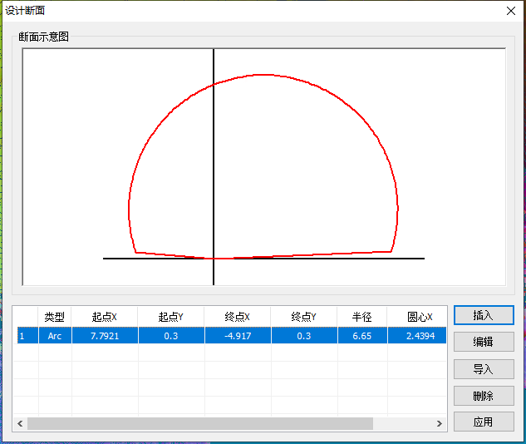Click the 导入 button

click(x=483, y=368)
